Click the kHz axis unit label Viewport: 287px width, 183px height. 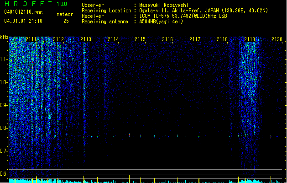(4, 37)
